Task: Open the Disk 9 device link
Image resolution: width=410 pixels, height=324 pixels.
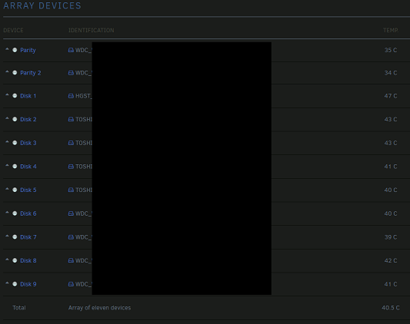Action: pos(28,284)
